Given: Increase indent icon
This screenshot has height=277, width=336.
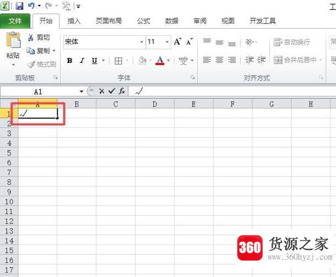Looking at the screenshot, I should coord(262,60).
